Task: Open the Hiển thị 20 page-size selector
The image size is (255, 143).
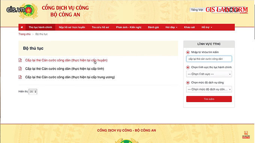Action: point(33,92)
